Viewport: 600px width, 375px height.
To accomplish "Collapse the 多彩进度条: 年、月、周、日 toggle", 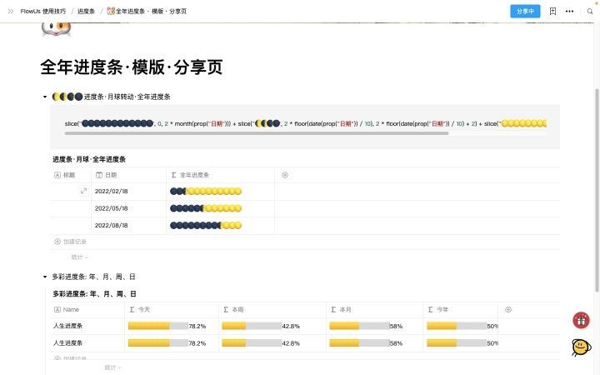I will [x=45, y=277].
